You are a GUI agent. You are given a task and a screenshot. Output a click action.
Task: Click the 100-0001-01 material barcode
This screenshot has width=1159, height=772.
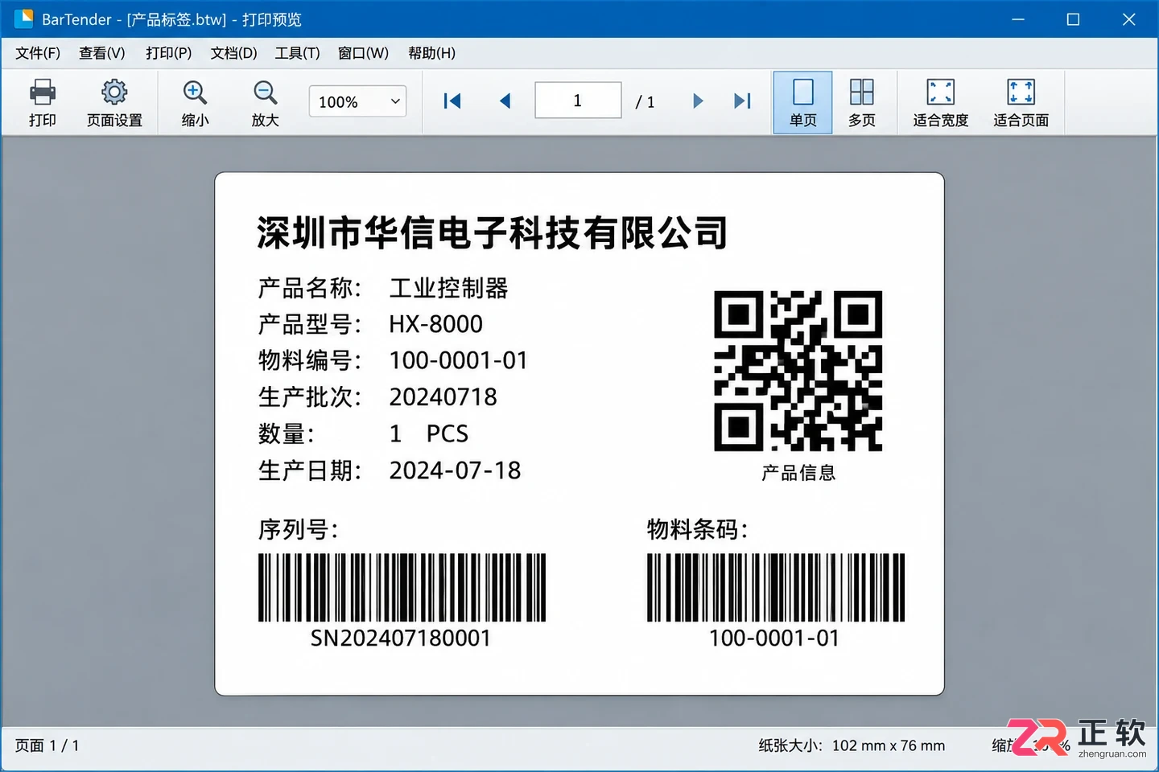click(776, 587)
